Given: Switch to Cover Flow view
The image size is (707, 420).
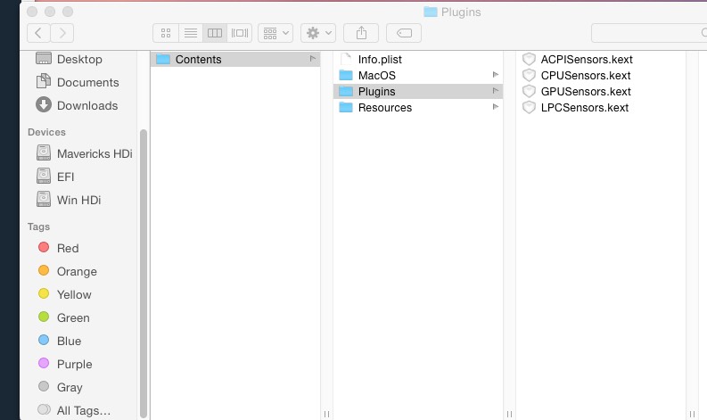Looking at the screenshot, I should coord(240,33).
